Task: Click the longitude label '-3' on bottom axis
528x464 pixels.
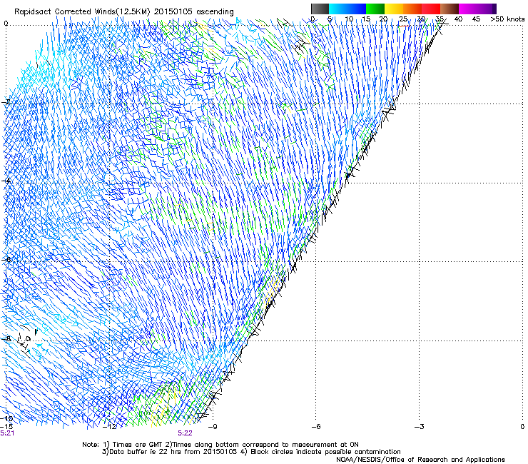Action: click(x=420, y=427)
